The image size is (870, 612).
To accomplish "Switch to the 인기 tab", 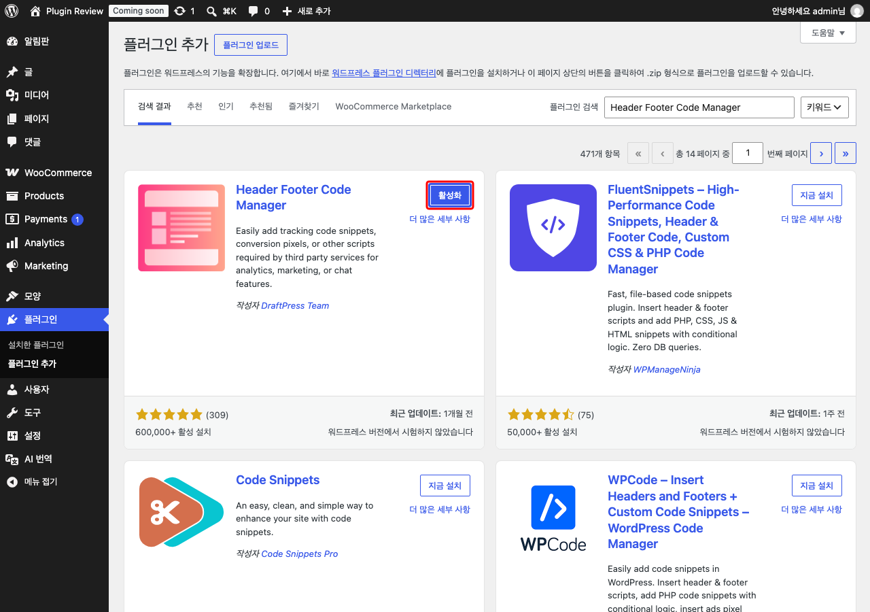I will pyautogui.click(x=226, y=107).
